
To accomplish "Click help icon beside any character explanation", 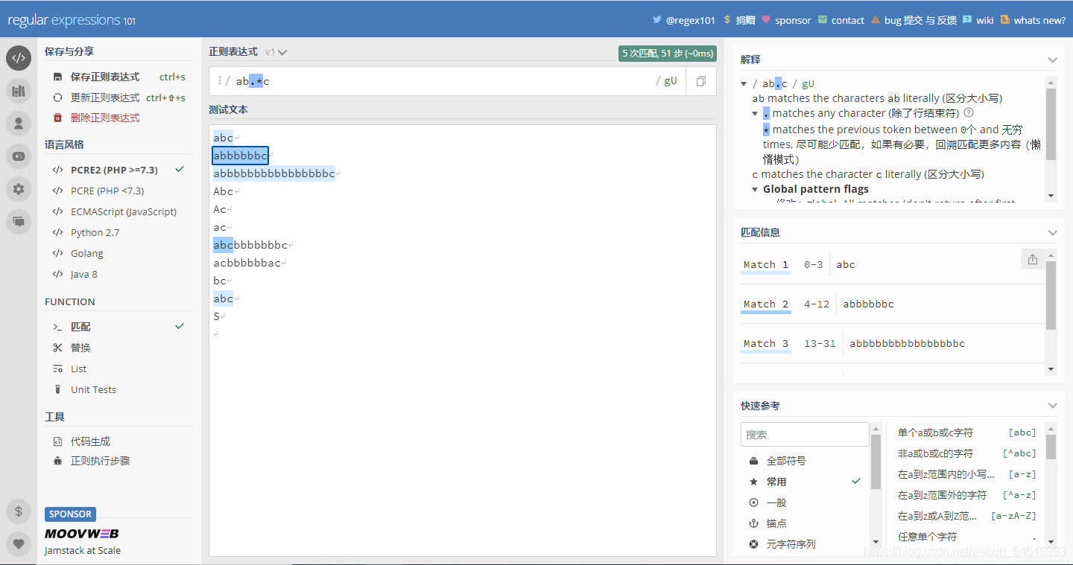I will [969, 113].
